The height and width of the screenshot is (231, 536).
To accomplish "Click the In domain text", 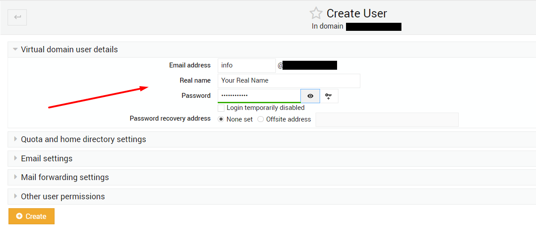I will pyautogui.click(x=328, y=26).
